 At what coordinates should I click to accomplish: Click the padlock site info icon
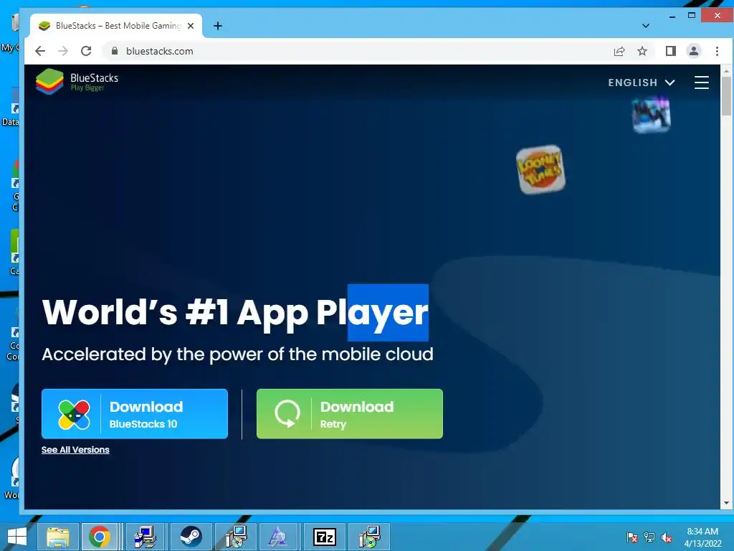point(115,51)
